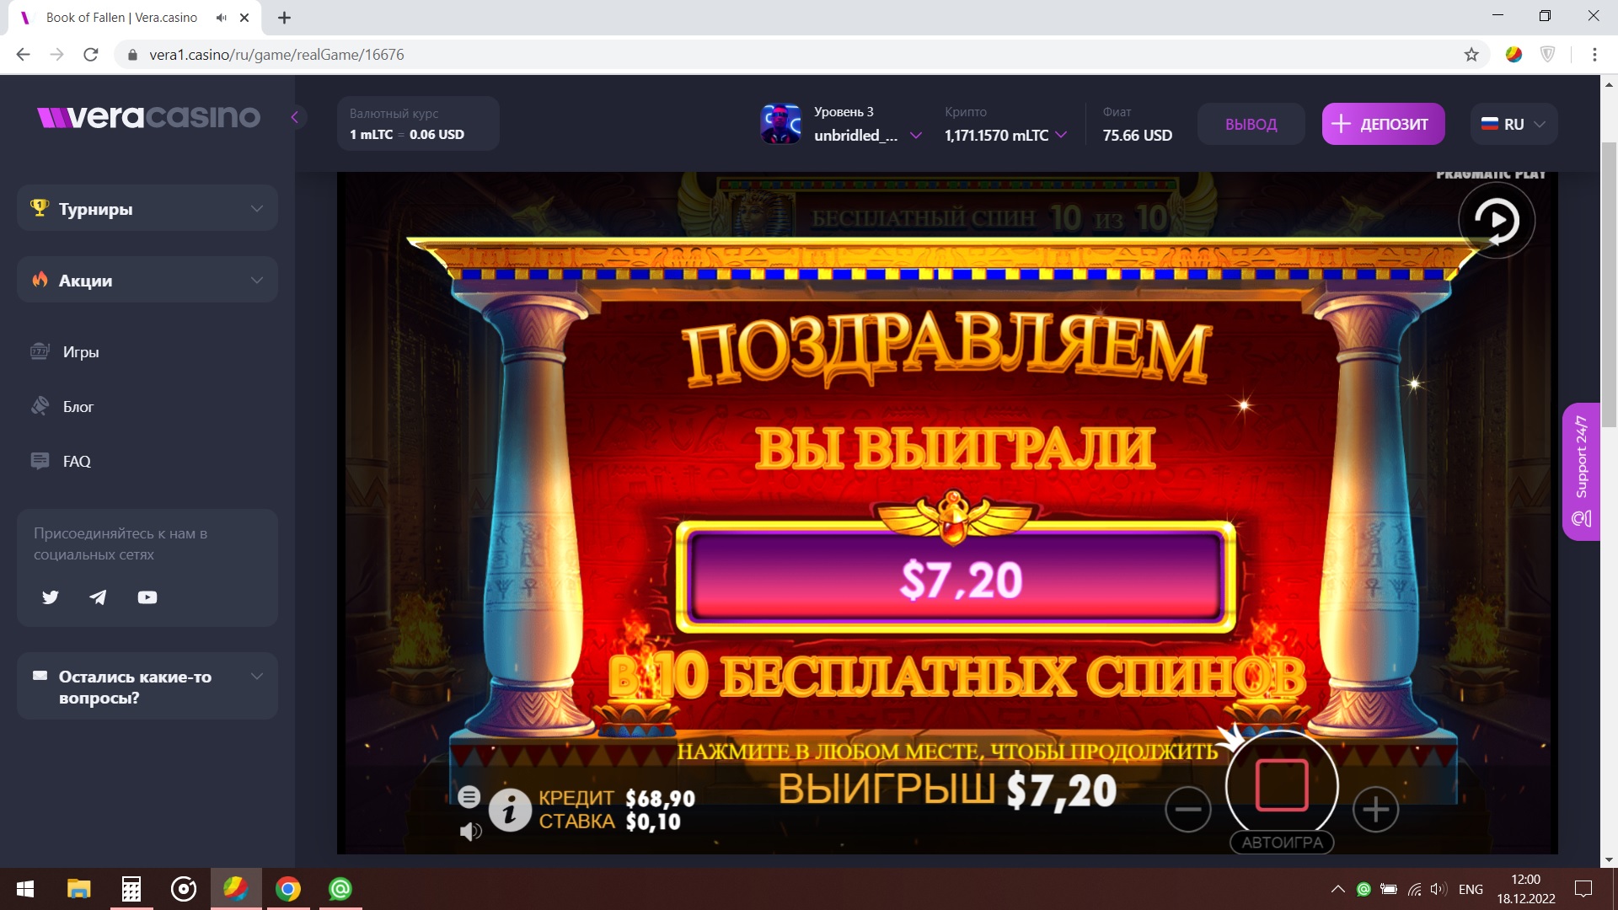Open the Telegram social link

pos(99,597)
